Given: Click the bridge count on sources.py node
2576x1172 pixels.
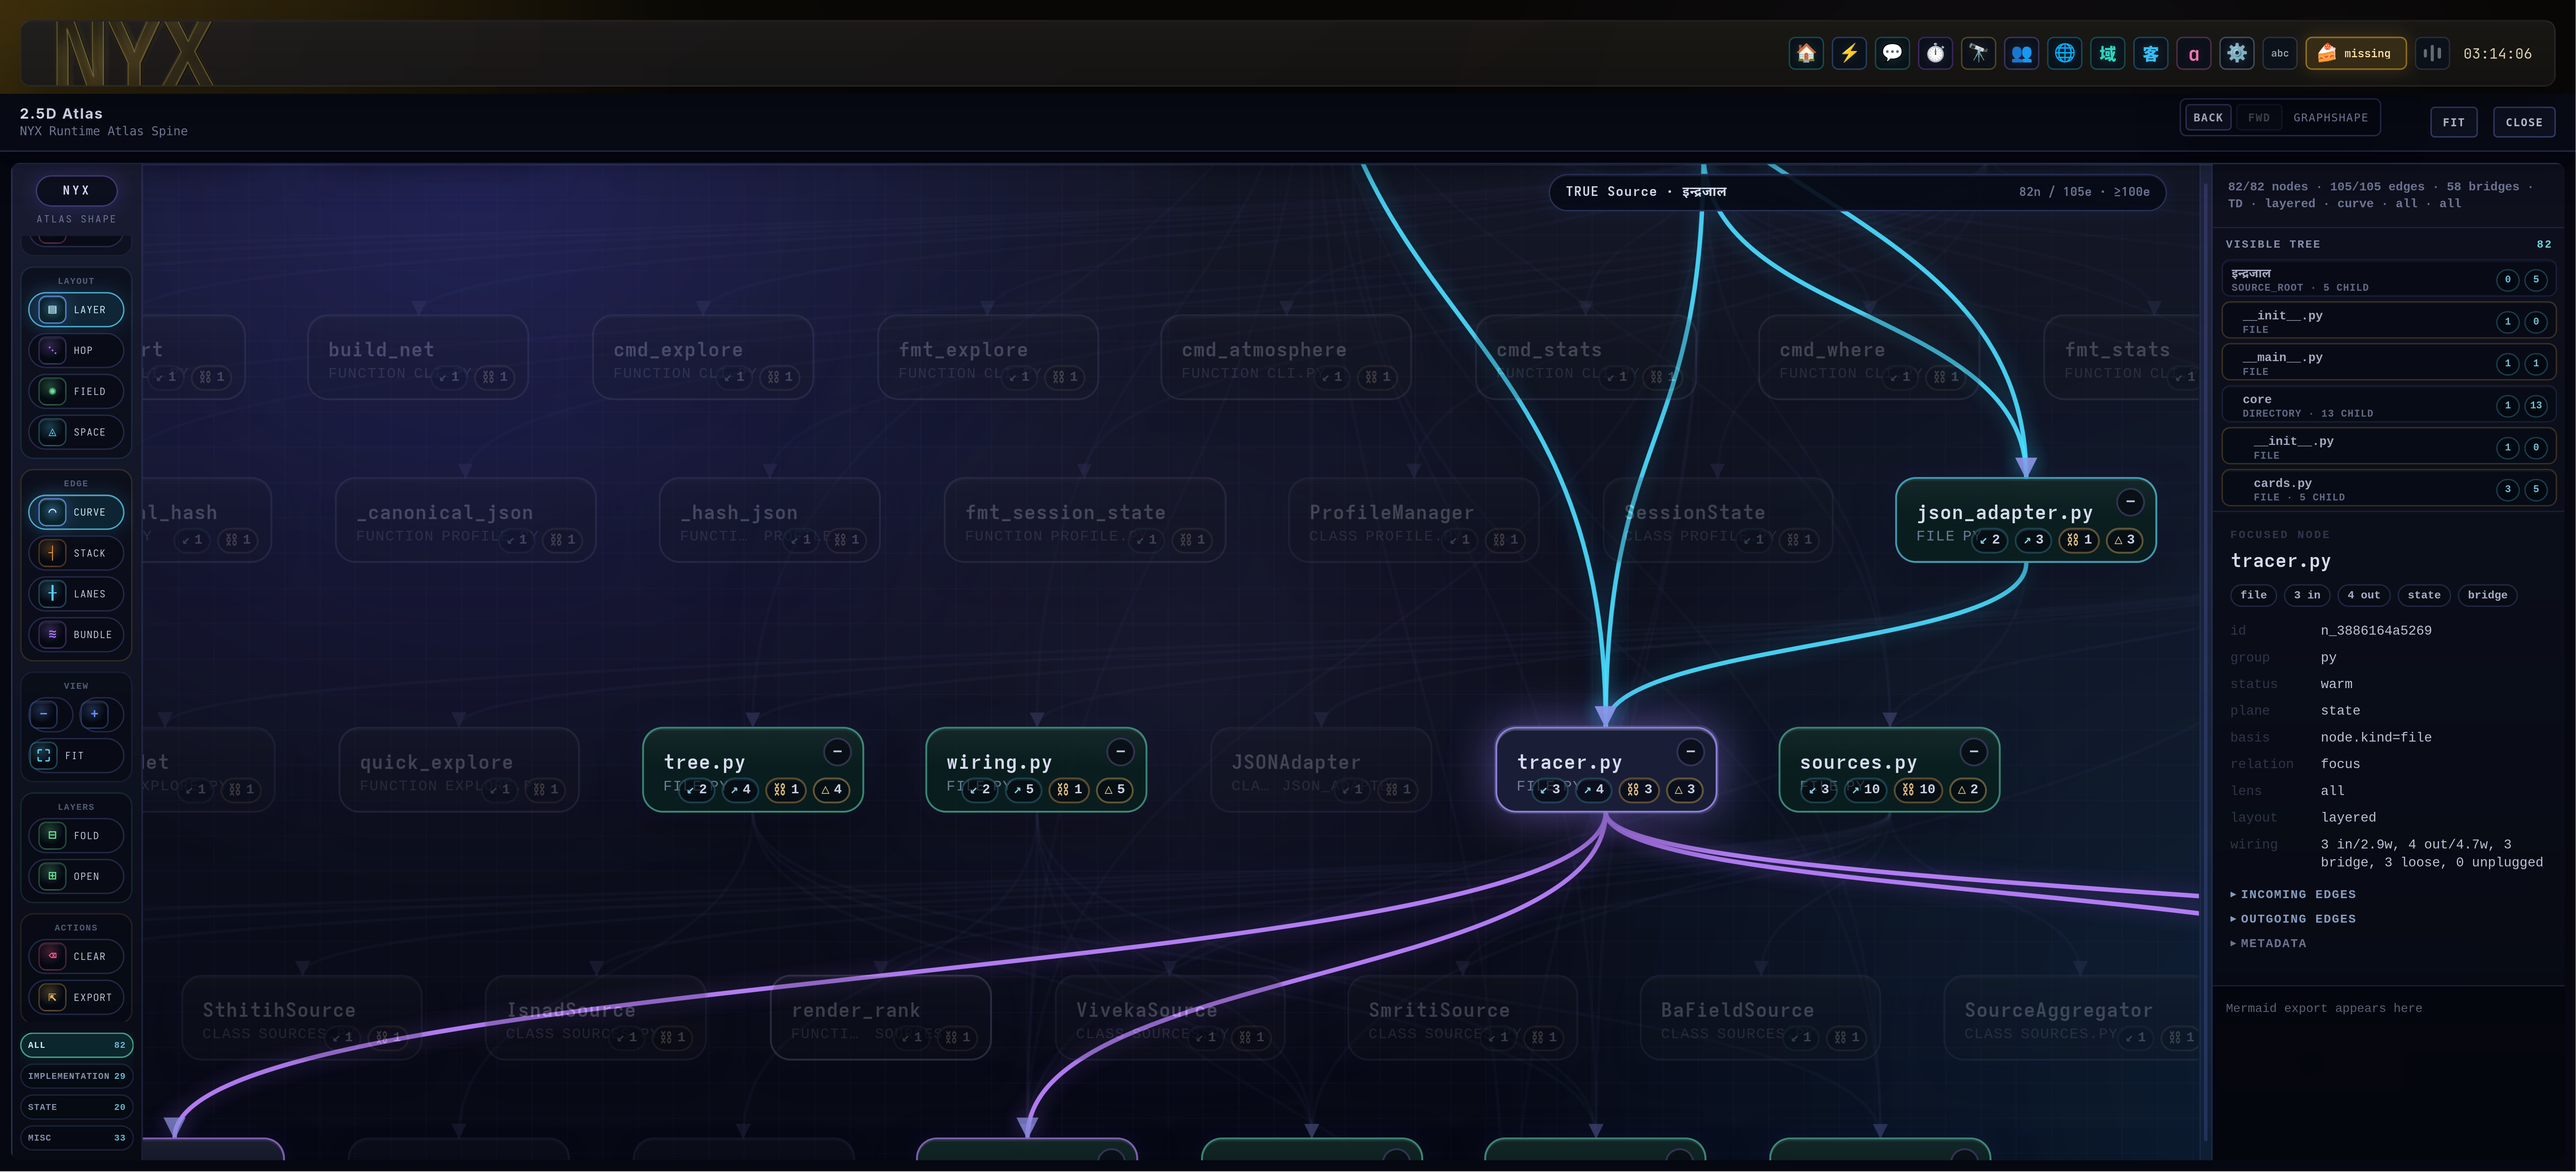Looking at the screenshot, I should tap(1918, 789).
